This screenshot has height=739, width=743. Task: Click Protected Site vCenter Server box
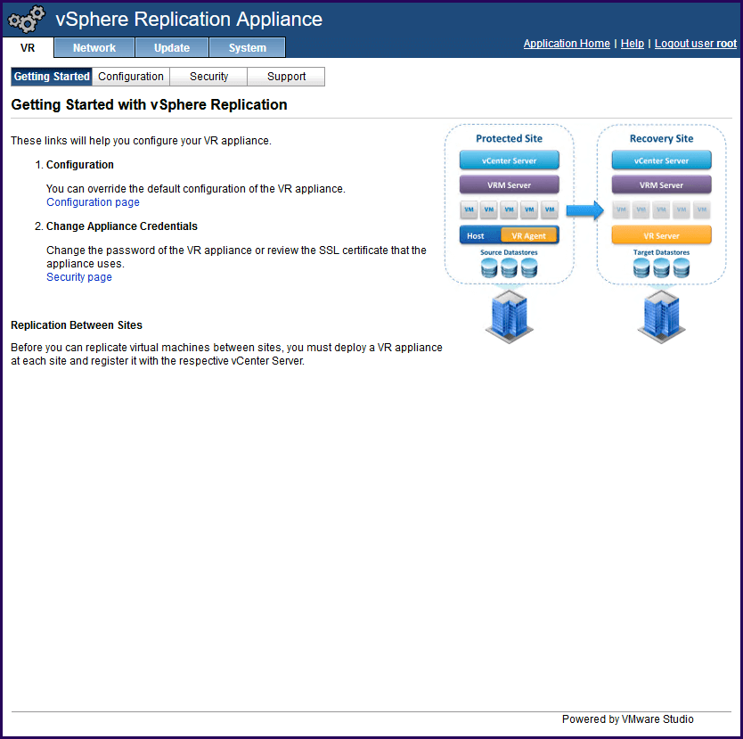509,160
